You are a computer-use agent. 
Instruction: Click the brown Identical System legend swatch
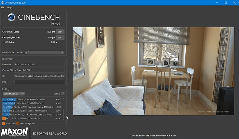(x=18, y=123)
